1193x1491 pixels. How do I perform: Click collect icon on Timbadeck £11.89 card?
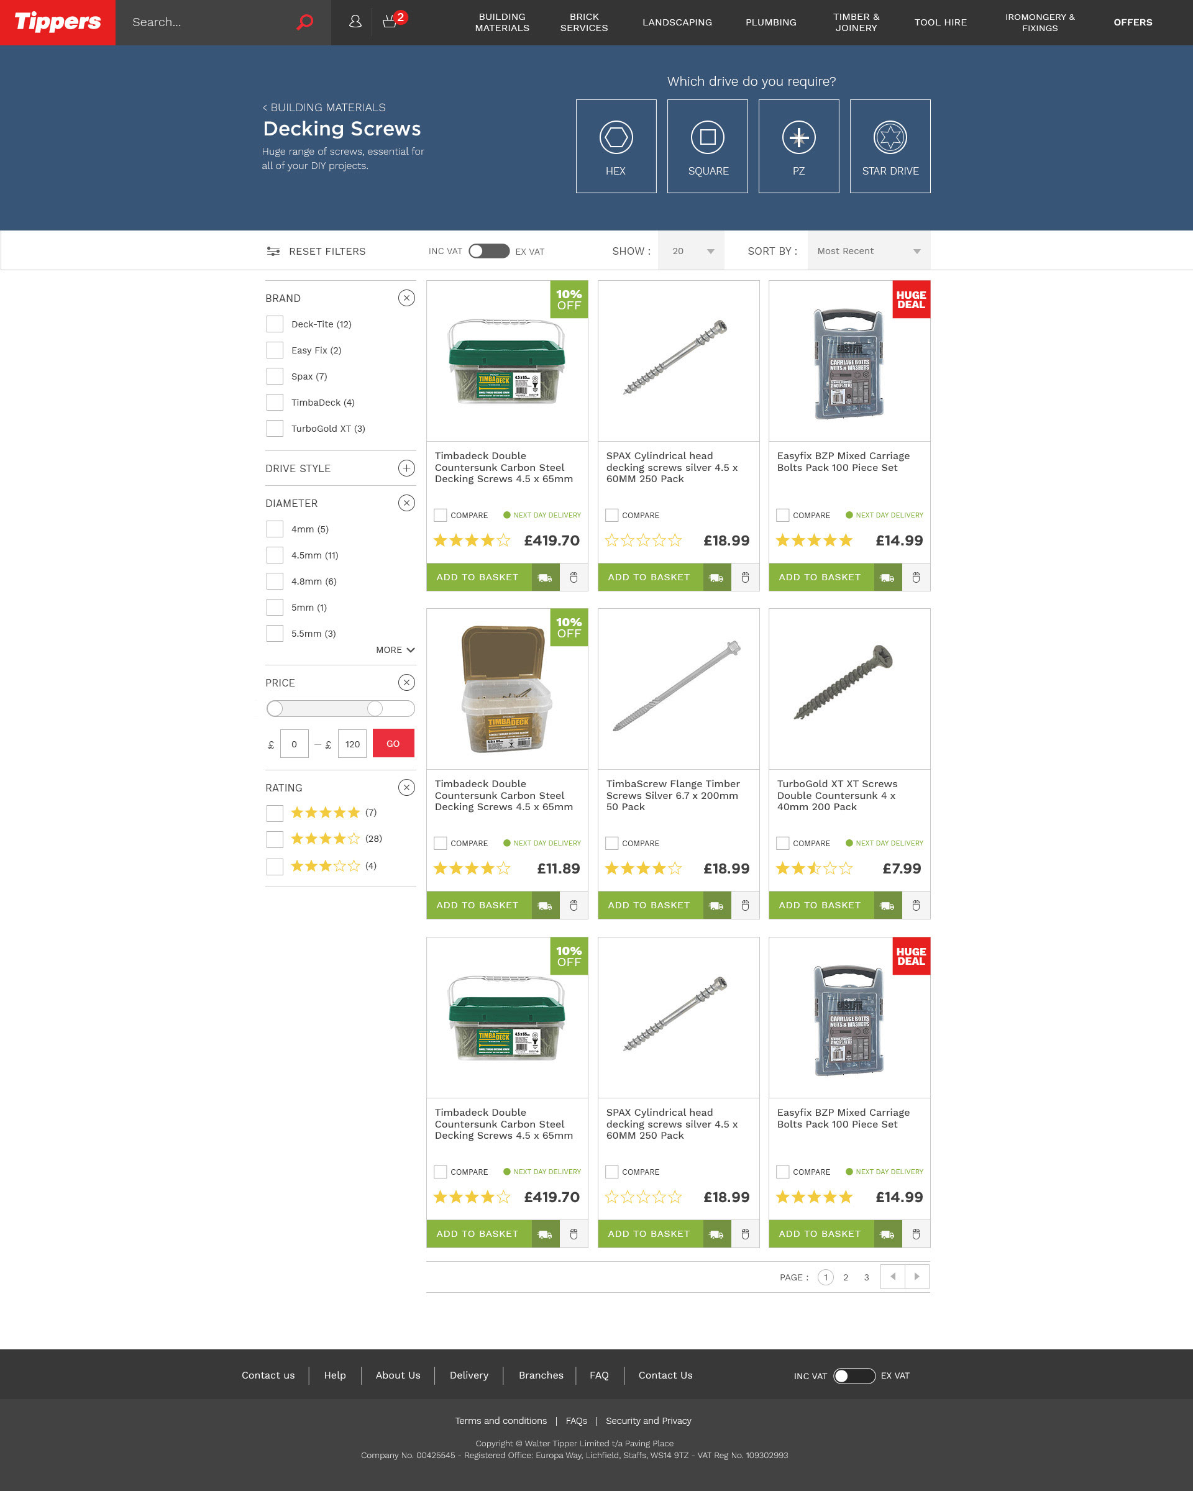click(x=574, y=905)
